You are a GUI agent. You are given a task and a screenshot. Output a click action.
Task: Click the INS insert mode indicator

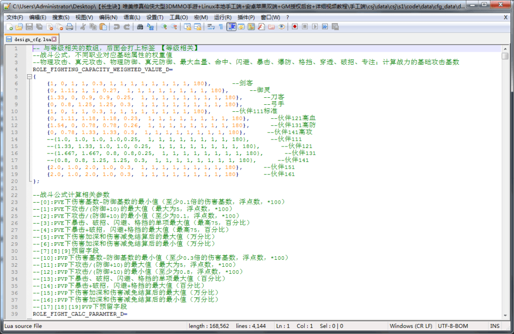(495, 326)
